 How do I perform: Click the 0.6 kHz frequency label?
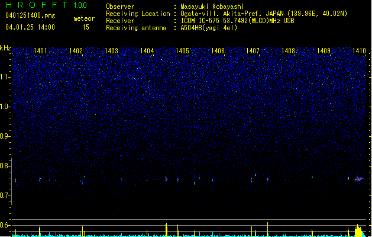tap(5, 225)
